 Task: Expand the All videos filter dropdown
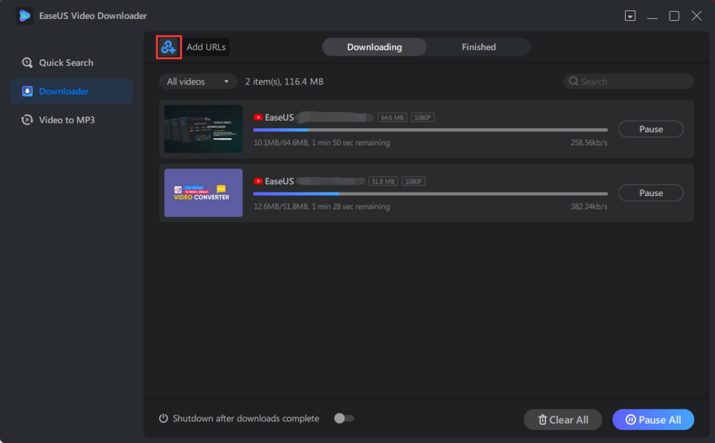[x=198, y=82]
